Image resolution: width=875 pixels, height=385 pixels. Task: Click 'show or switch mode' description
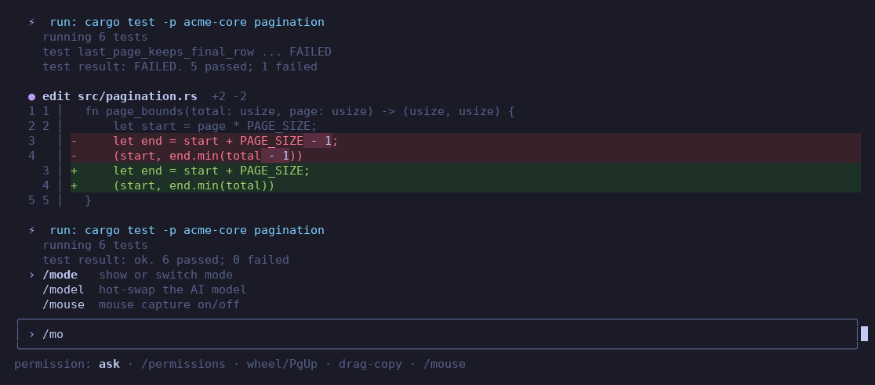[x=165, y=275]
